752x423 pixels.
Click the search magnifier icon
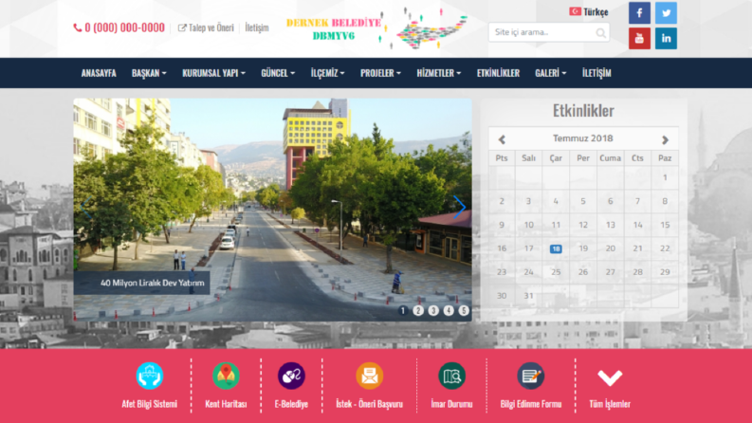(x=600, y=32)
